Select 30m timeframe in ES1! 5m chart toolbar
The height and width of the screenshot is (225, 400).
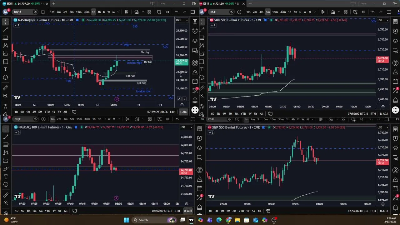[x=282, y=12]
